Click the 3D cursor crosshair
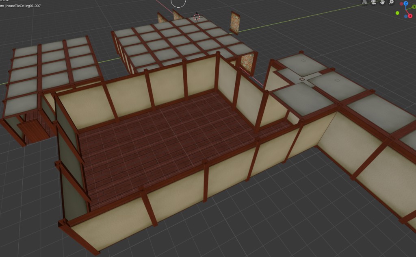The width and height of the screenshot is (416, 257). (197, 17)
